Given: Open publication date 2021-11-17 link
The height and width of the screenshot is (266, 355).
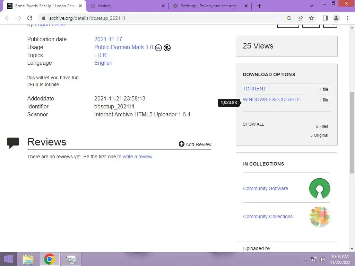Looking at the screenshot, I should click(x=108, y=39).
